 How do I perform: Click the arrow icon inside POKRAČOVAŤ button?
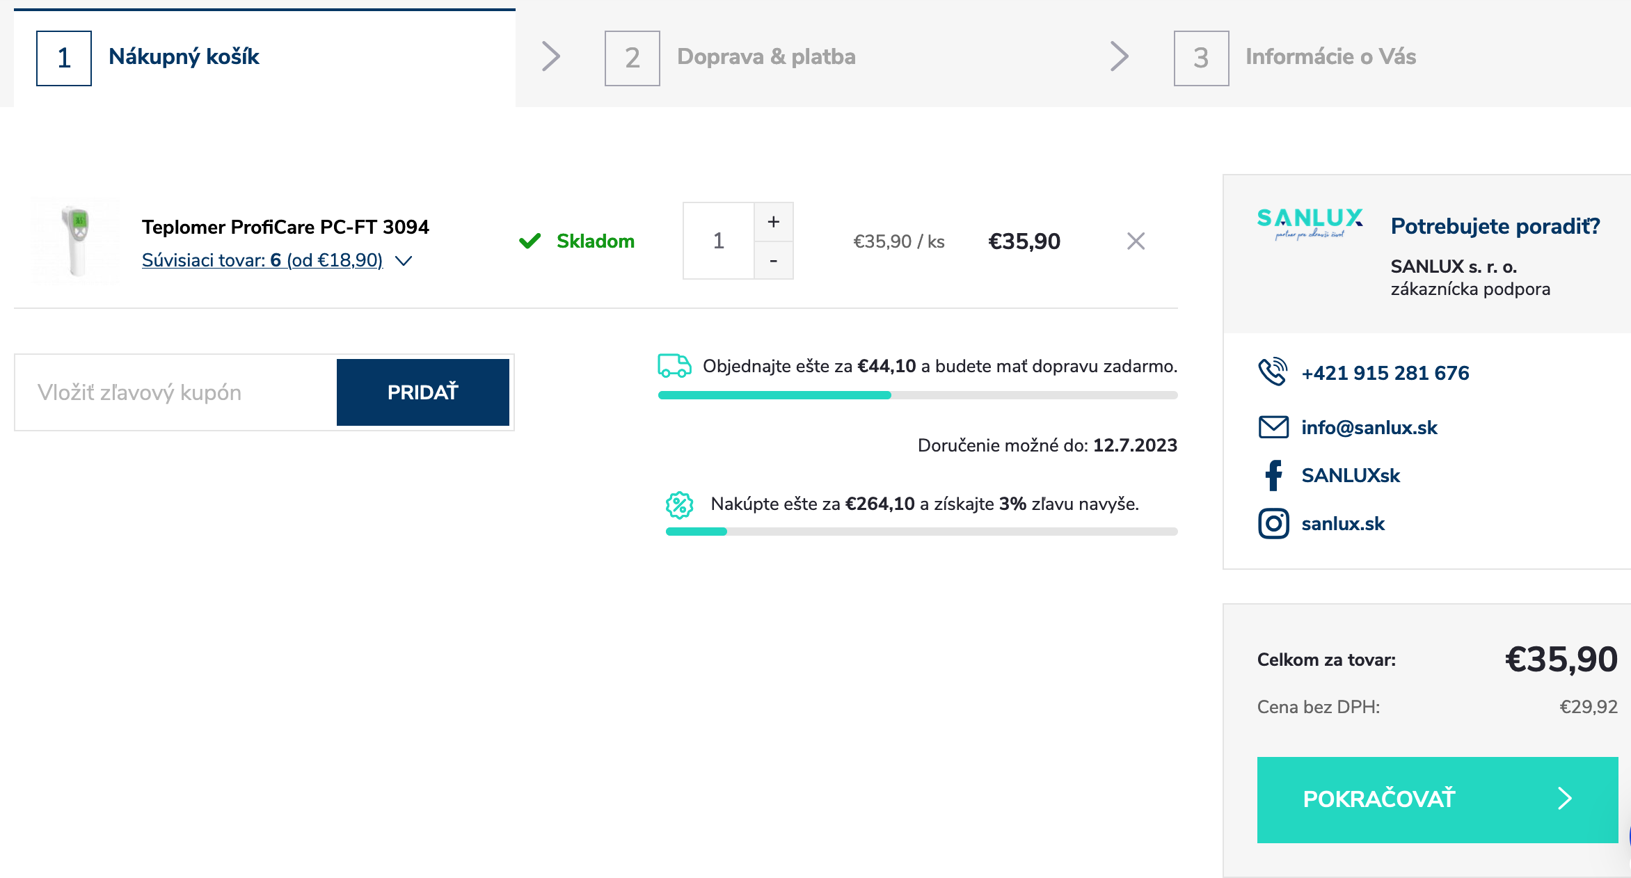coord(1565,798)
